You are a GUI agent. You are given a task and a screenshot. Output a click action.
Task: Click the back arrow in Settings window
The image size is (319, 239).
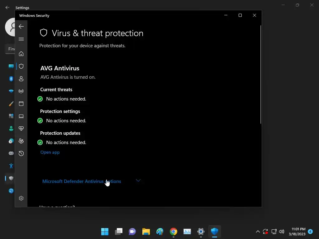[x=7, y=7]
